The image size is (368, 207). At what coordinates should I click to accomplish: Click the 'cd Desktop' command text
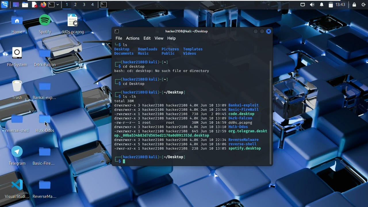point(134,84)
